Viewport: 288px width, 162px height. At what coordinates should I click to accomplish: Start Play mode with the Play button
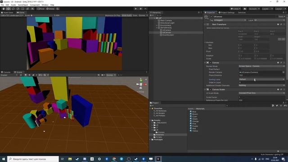coord(136,9)
